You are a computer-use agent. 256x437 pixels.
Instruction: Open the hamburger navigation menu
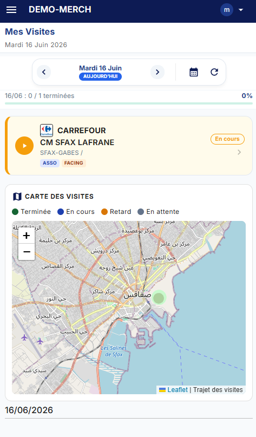(x=11, y=10)
